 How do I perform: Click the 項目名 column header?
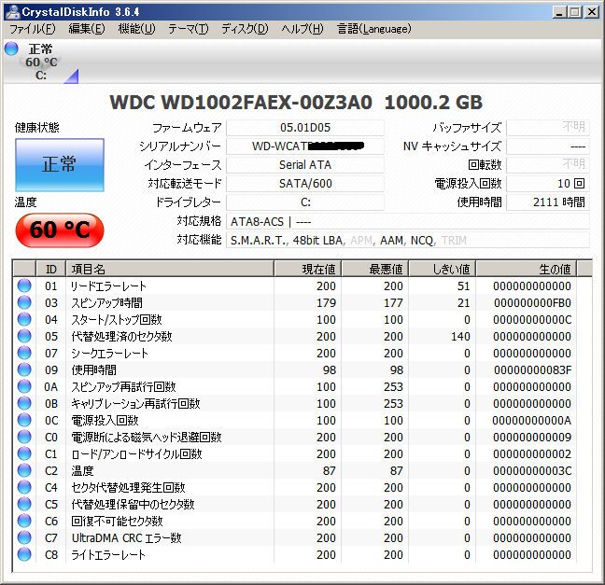168,269
